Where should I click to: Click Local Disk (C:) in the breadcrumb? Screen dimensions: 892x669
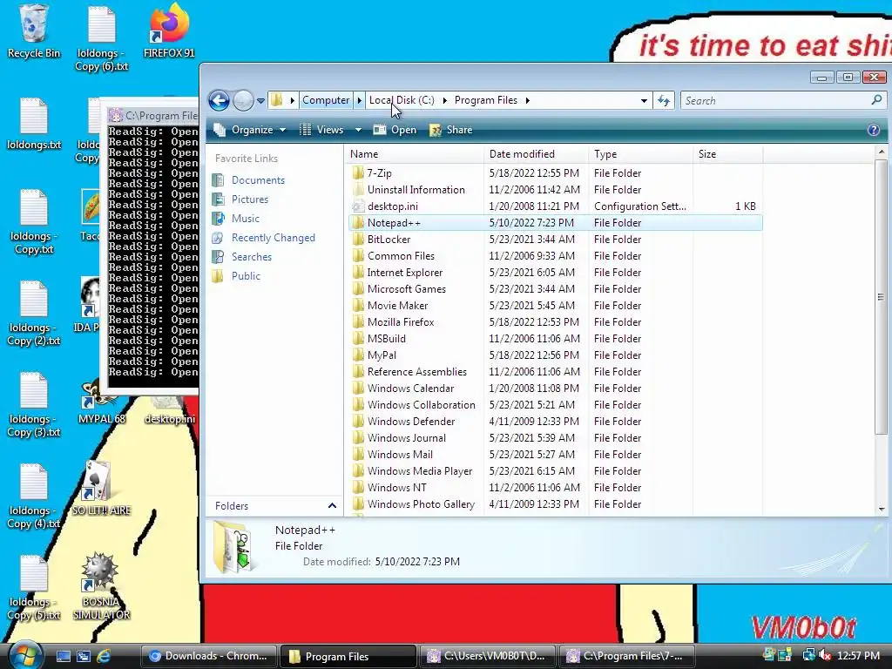(x=402, y=101)
